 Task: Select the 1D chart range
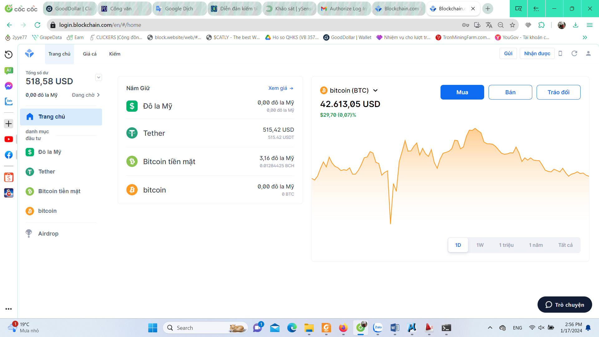point(458,245)
